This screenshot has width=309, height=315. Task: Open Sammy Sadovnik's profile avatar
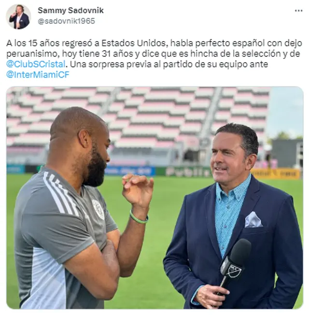tap(18, 17)
